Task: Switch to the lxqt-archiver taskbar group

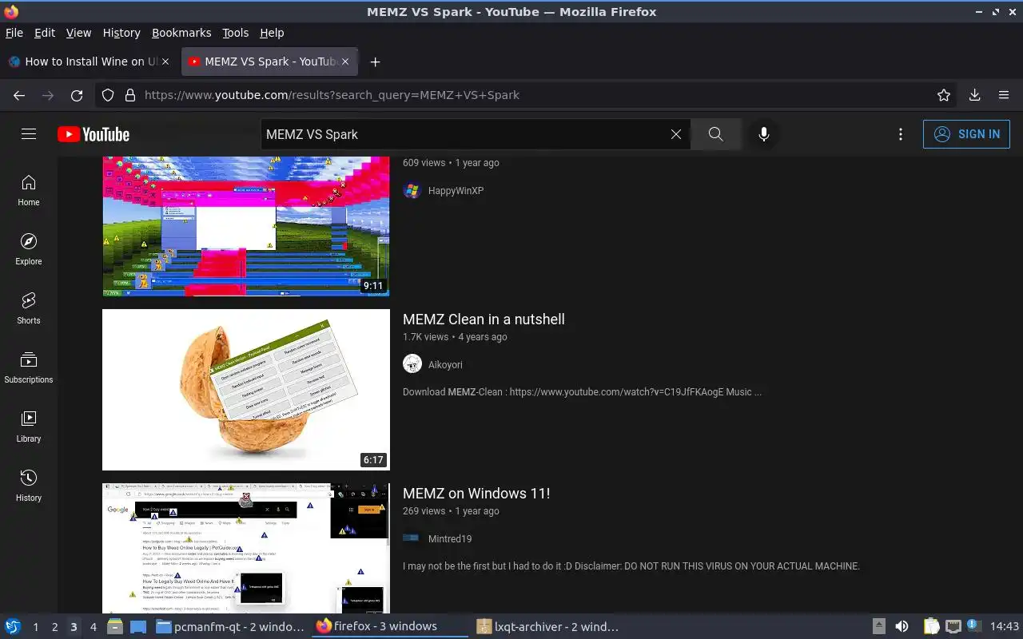Action: click(549, 626)
